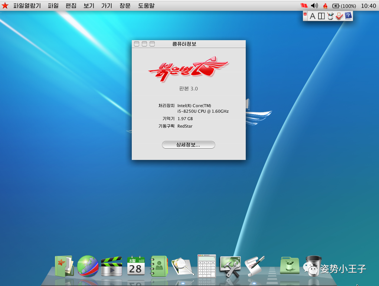The height and width of the screenshot is (286, 379).
Task: Click the 상세정보... button
Action: [188, 145]
